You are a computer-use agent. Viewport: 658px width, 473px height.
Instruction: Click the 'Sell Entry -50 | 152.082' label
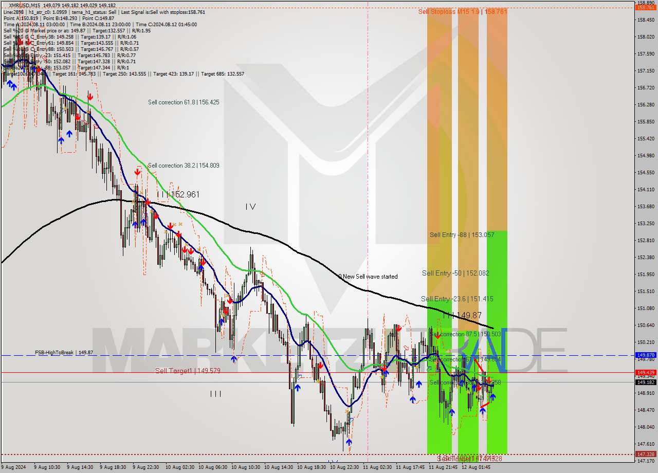pyautogui.click(x=455, y=273)
